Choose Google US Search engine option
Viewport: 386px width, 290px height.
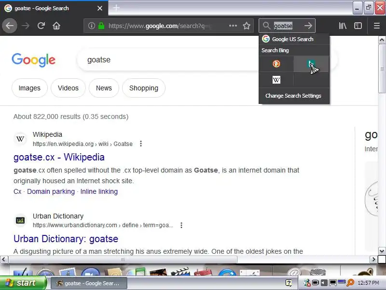click(294, 39)
